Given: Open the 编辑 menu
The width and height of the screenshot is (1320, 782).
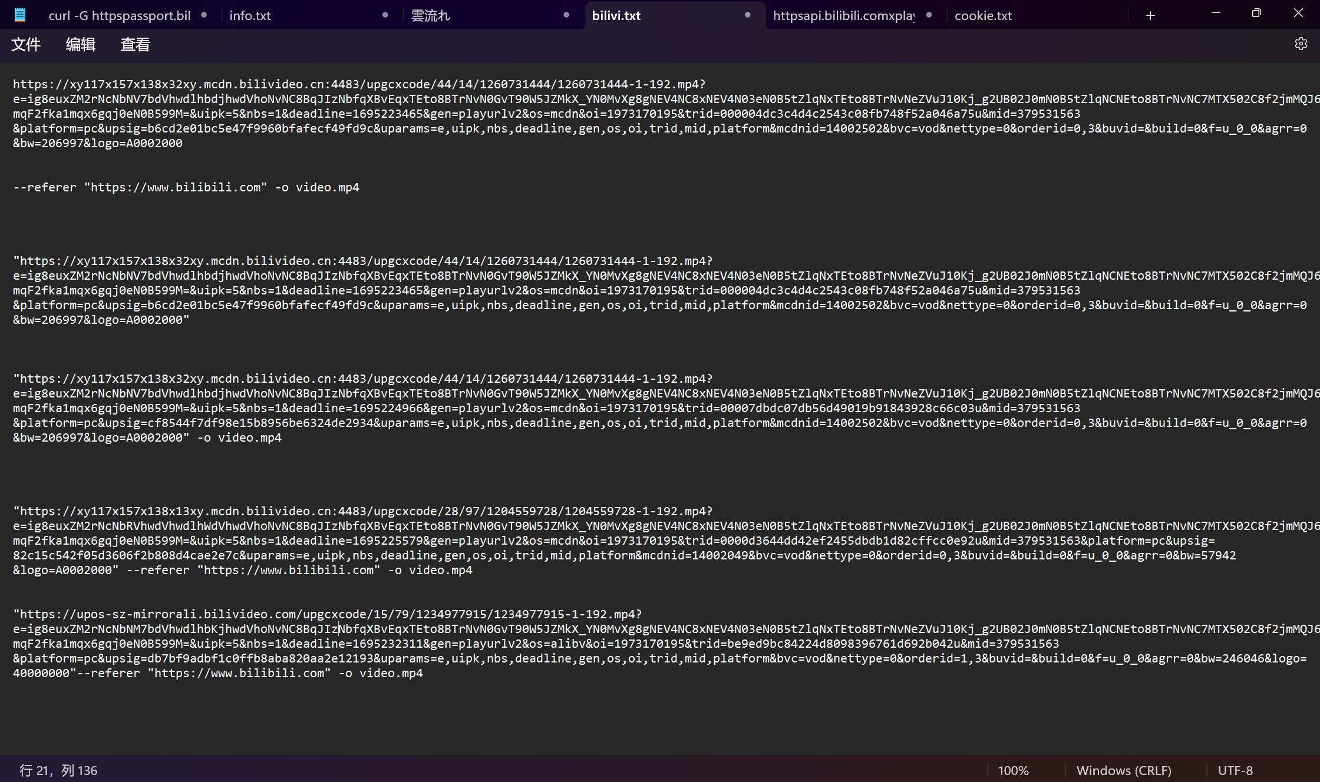Looking at the screenshot, I should click(80, 45).
